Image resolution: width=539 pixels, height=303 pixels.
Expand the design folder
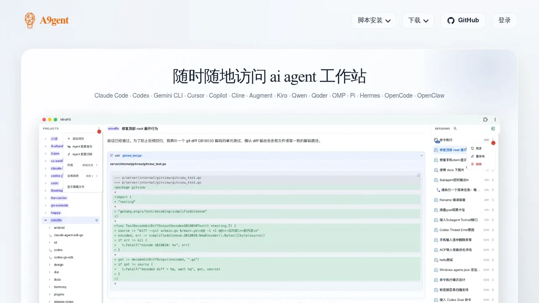[x=50, y=265]
